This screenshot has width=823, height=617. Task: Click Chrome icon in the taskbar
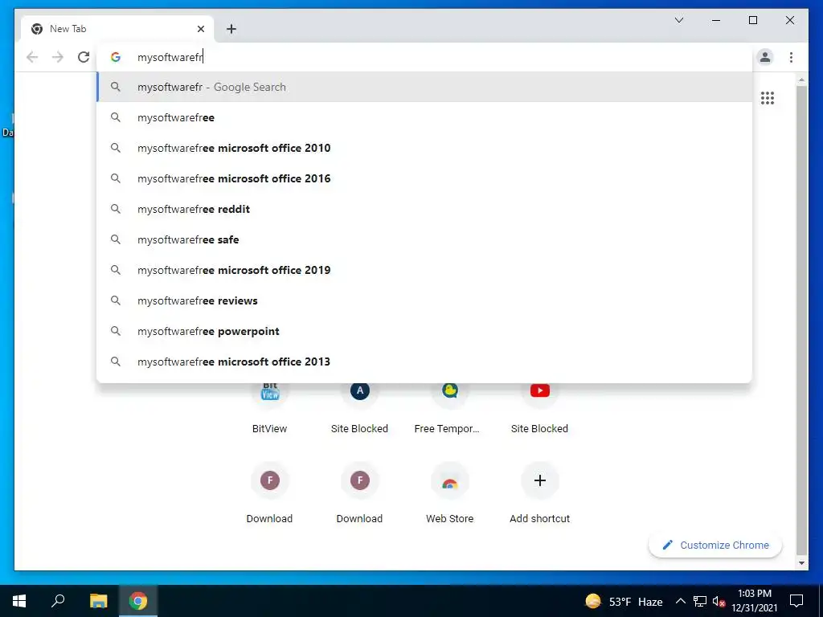pyautogui.click(x=138, y=601)
